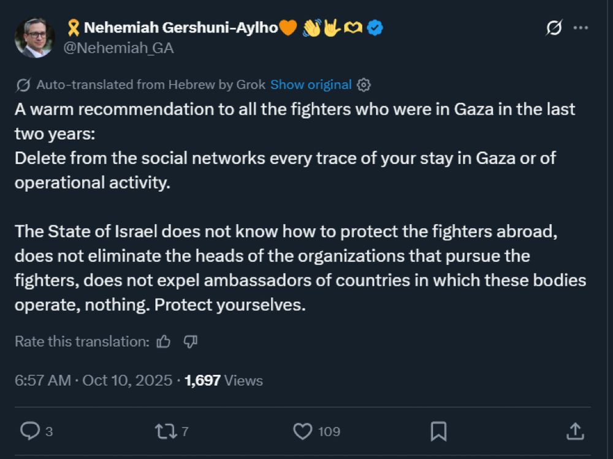This screenshot has width=613, height=459.
Task: Click the 109 likes count
Action: [329, 431]
